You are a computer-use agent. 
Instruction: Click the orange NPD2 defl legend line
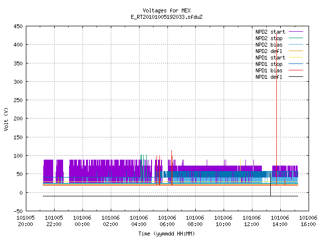(296, 51)
